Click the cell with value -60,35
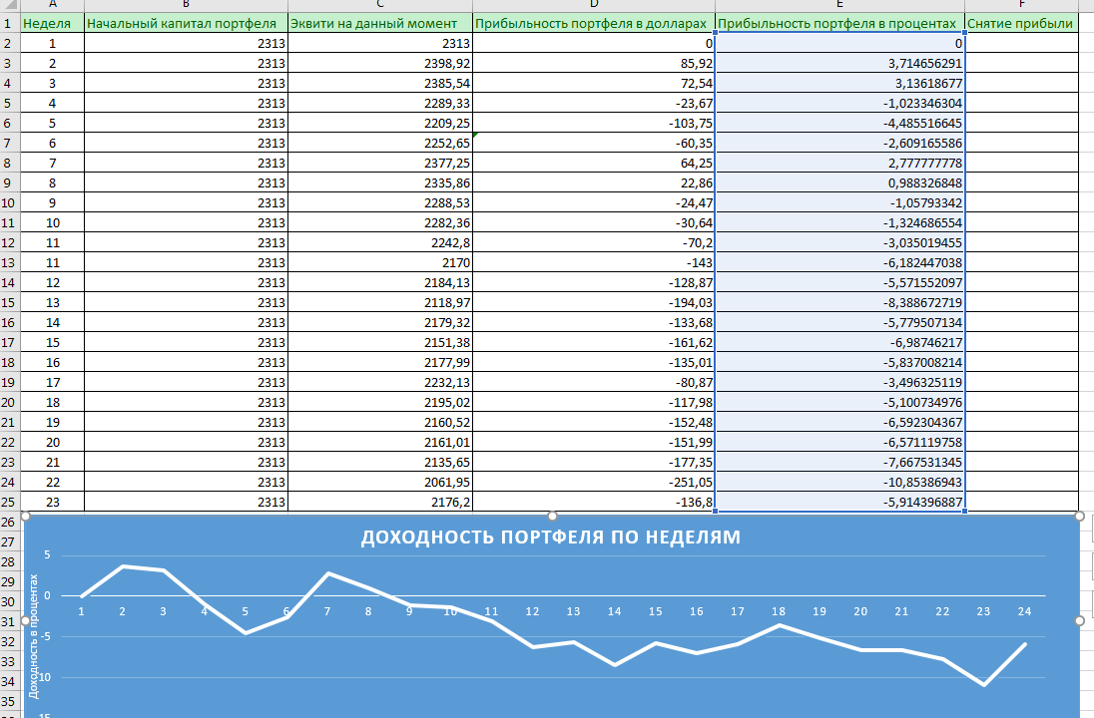Image resolution: width=1094 pixels, height=718 pixels. coord(594,143)
